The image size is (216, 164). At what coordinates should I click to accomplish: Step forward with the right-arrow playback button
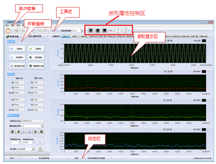35,132
